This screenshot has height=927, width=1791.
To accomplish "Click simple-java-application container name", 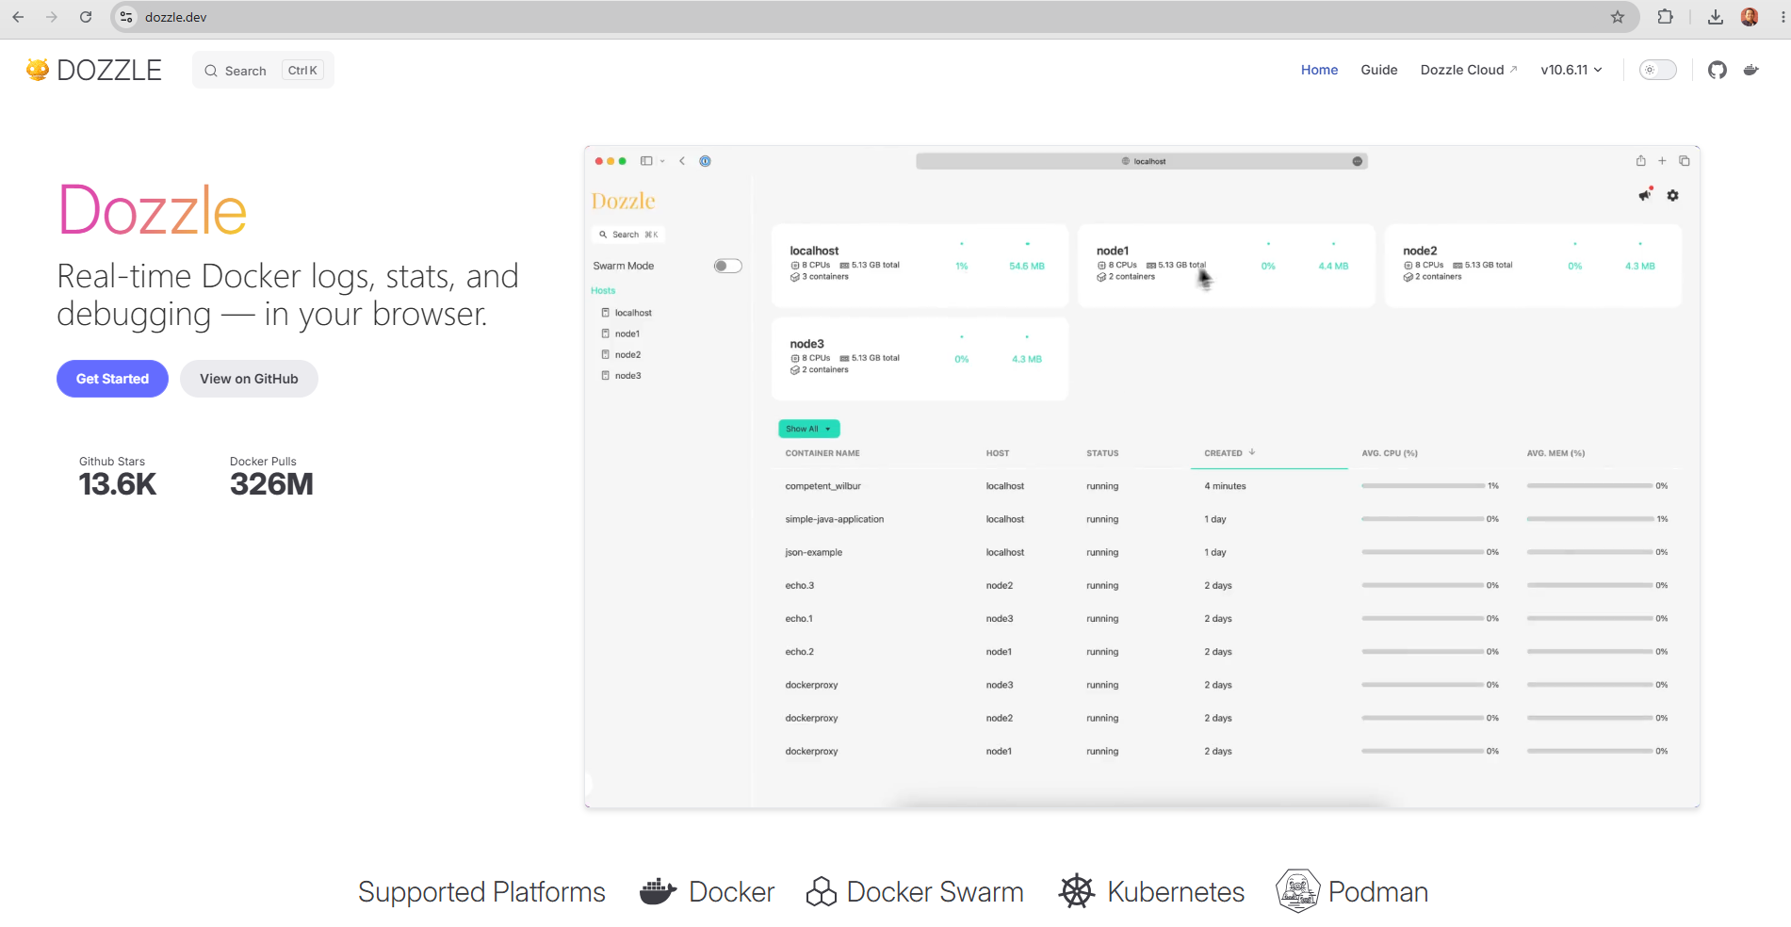I will click(x=835, y=519).
